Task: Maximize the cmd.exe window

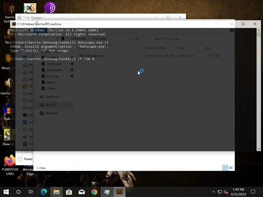Action: (x=243, y=24)
